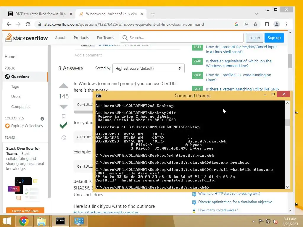Show hidden tray icons arrow
The width and height of the screenshot is (303, 227).
[254, 221]
